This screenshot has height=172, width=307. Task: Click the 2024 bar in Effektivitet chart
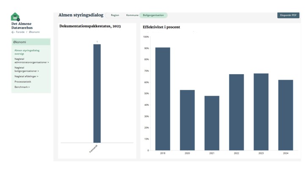tap(285, 115)
